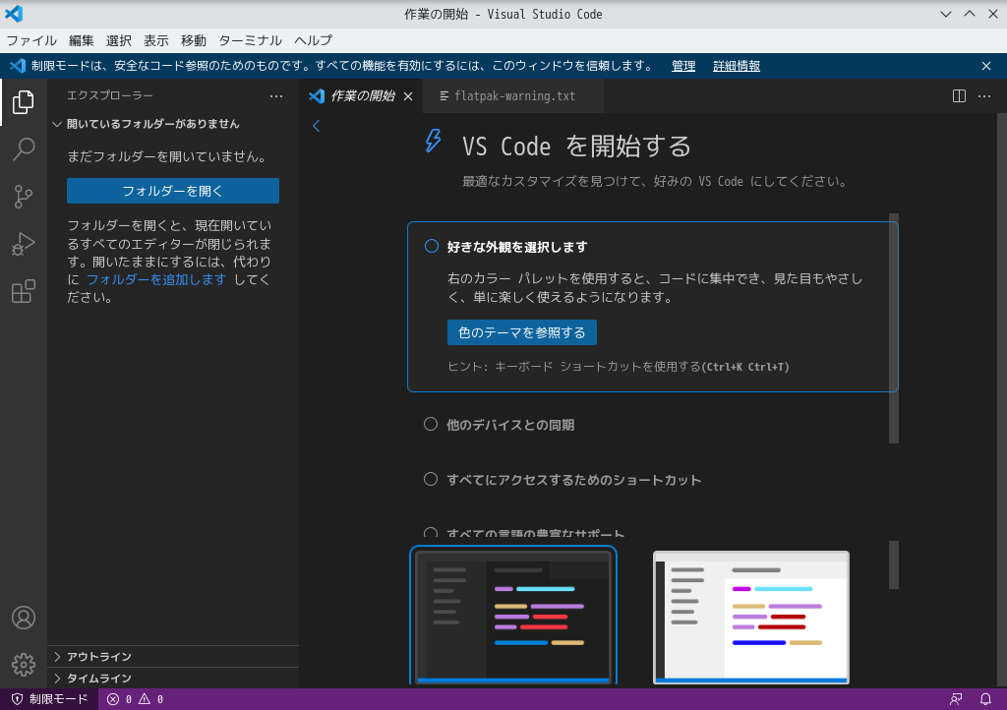The width and height of the screenshot is (1007, 710).
Task: Select the 他のデバイスとの同期 step circle
Action: [x=431, y=424]
